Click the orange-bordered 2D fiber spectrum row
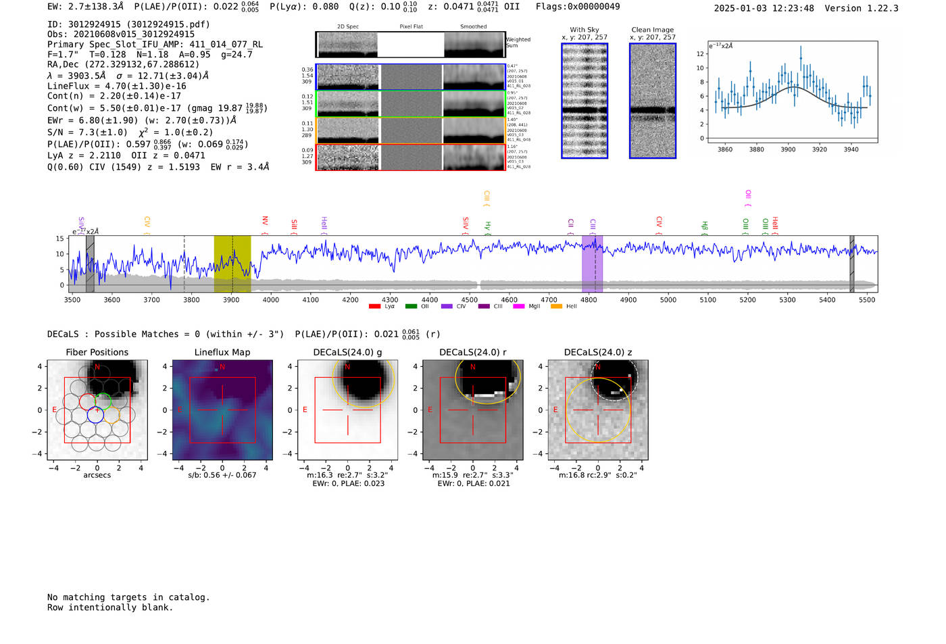Screen dimensions: 946x644 tap(411, 130)
